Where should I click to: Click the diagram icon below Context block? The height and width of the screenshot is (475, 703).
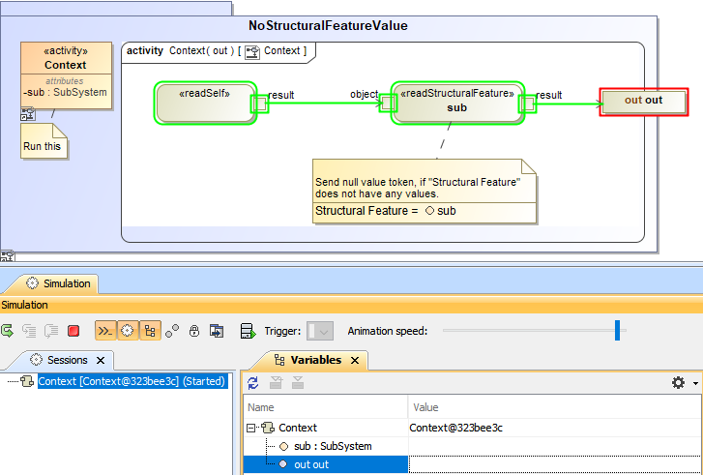click(x=28, y=114)
